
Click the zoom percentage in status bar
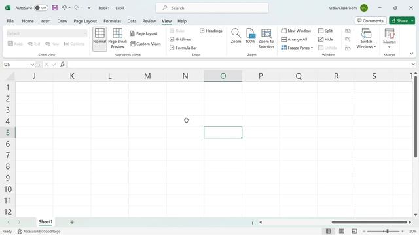(412, 231)
